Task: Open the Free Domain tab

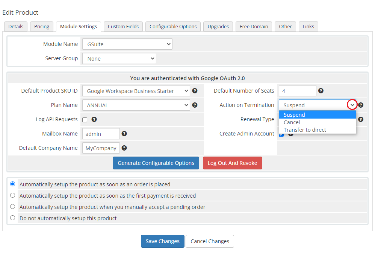Action: click(254, 27)
